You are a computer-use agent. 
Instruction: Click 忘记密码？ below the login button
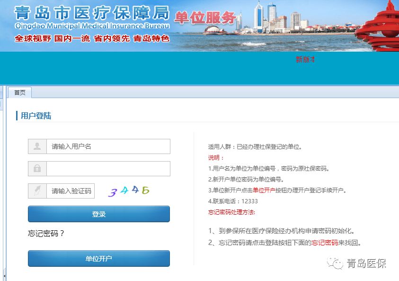(46, 233)
